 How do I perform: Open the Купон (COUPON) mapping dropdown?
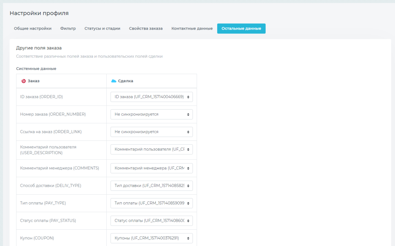(x=151, y=238)
